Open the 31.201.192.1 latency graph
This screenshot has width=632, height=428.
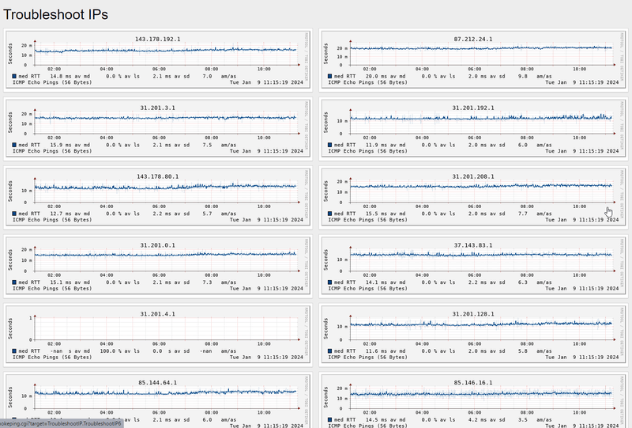[x=473, y=128]
